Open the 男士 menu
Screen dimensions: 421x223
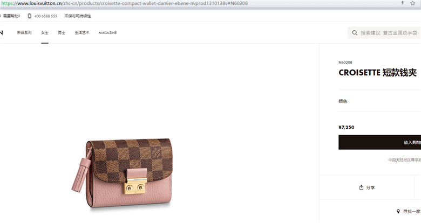tap(62, 33)
